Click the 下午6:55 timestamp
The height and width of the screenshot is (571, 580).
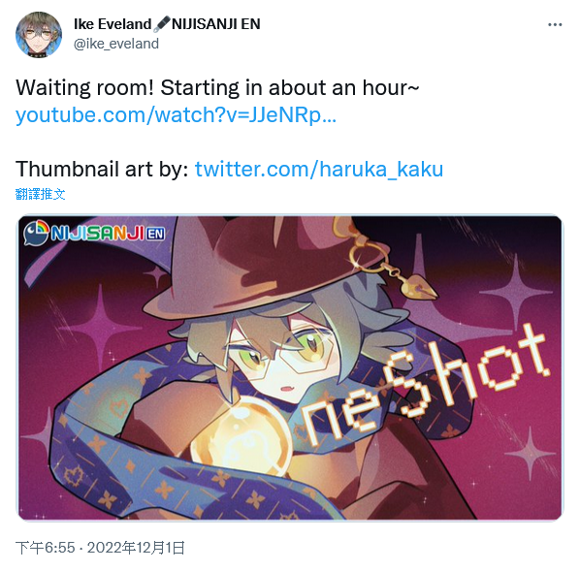coord(46,548)
